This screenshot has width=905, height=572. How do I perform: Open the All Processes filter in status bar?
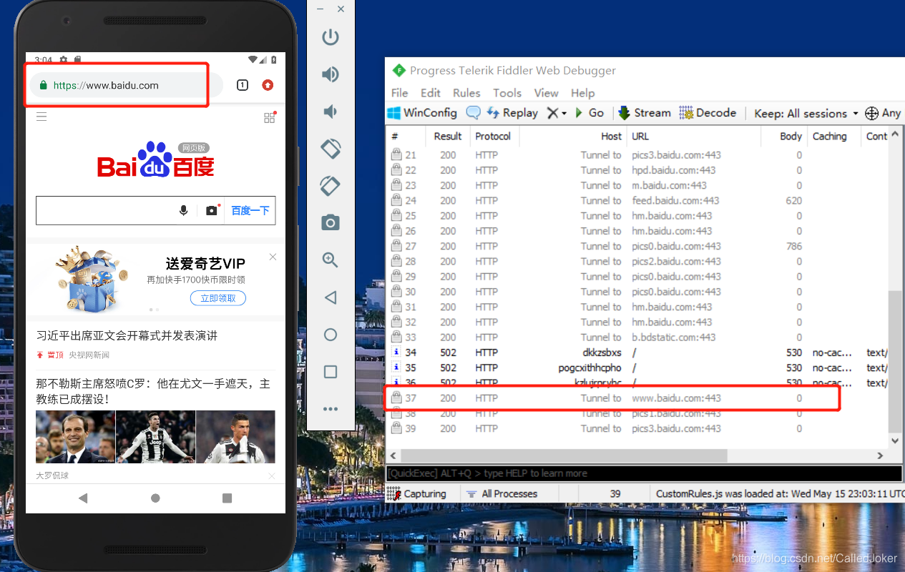[502, 493]
